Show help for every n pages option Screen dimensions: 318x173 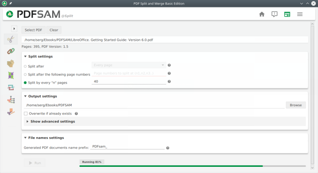pyautogui.click(x=169, y=82)
